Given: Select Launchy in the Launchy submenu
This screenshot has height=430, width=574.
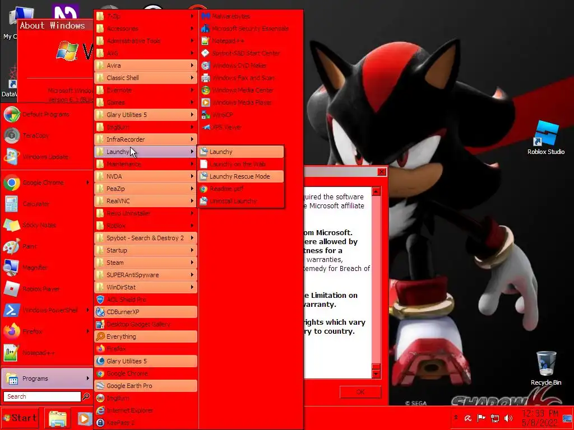Looking at the screenshot, I should [x=241, y=152].
